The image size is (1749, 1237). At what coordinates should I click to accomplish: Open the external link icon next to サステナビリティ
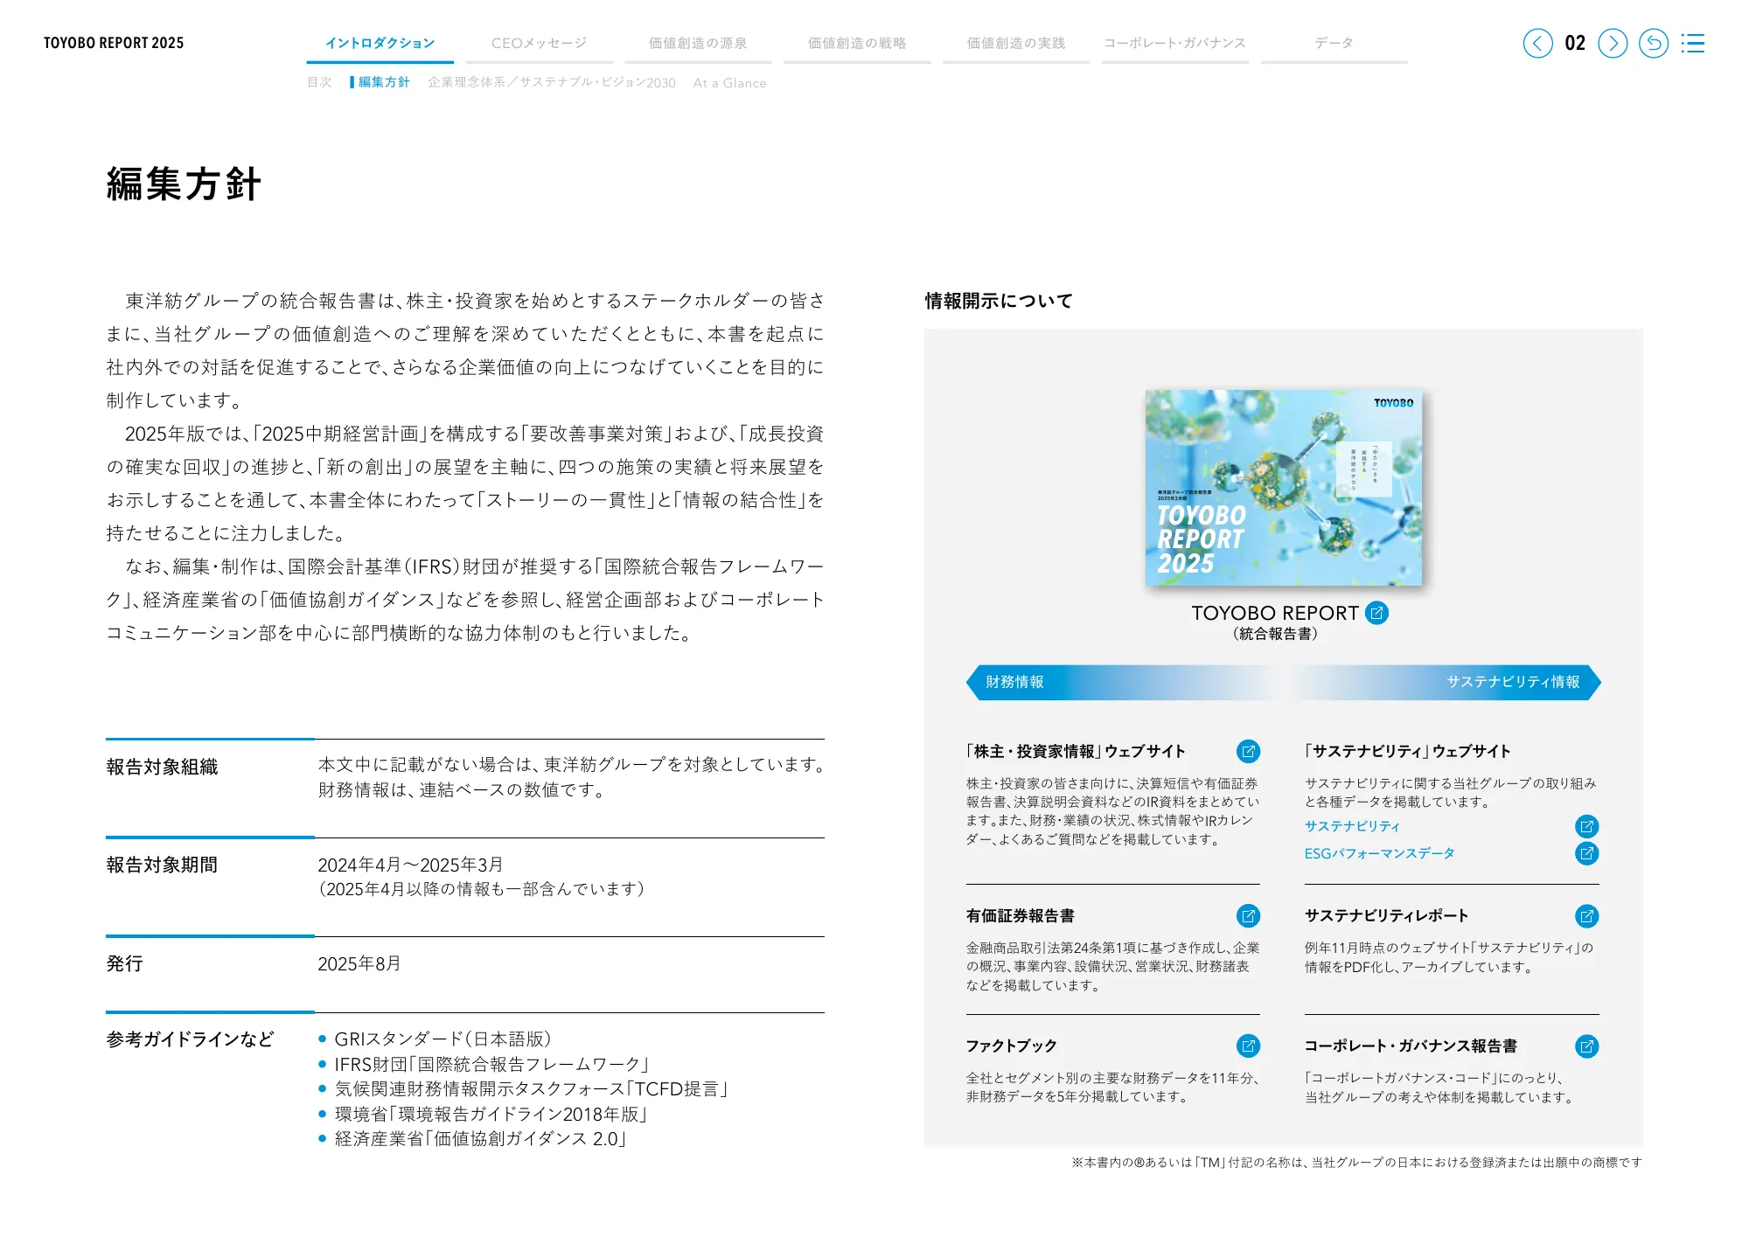(x=1587, y=827)
